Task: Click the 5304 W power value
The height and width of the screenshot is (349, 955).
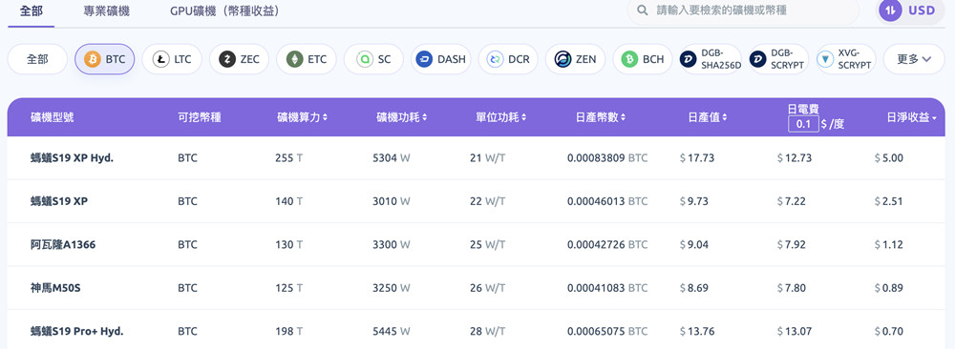Action: [391, 158]
